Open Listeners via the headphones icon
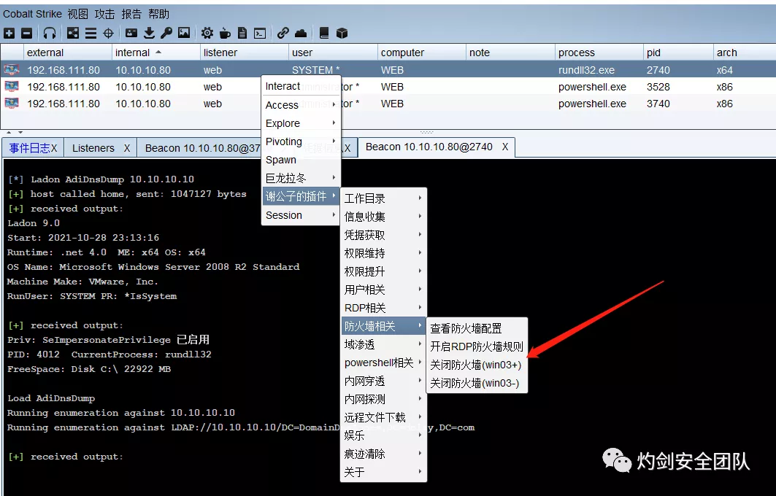This screenshot has height=496, width=776. (50, 33)
